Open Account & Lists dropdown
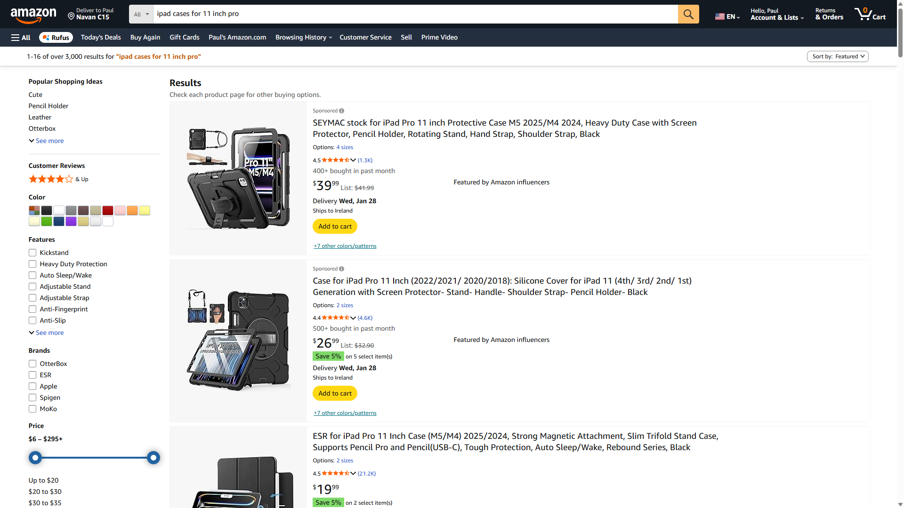 [x=777, y=15]
